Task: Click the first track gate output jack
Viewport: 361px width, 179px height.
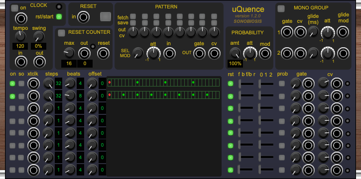Action: 309,84
